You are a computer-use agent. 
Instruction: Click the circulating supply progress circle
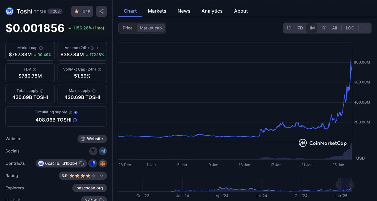coord(75,120)
